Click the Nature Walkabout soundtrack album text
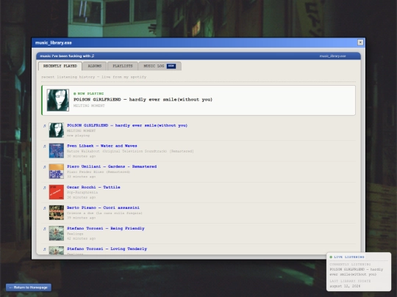Image resolution: width=397 pixels, height=297 pixels. 130,151
